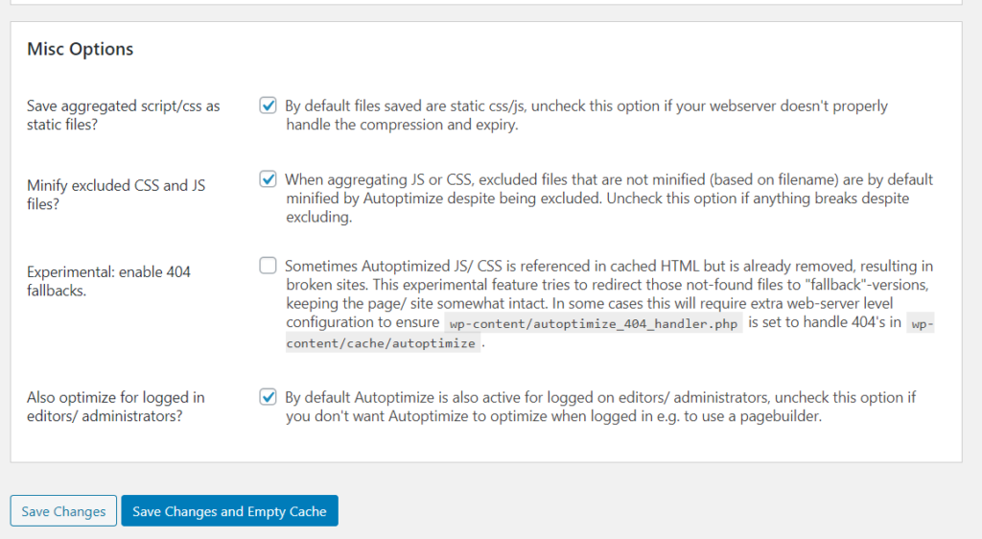Image resolution: width=982 pixels, height=539 pixels.
Task: Toggle optimize for logged in editors checkbox
Action: pyautogui.click(x=269, y=397)
